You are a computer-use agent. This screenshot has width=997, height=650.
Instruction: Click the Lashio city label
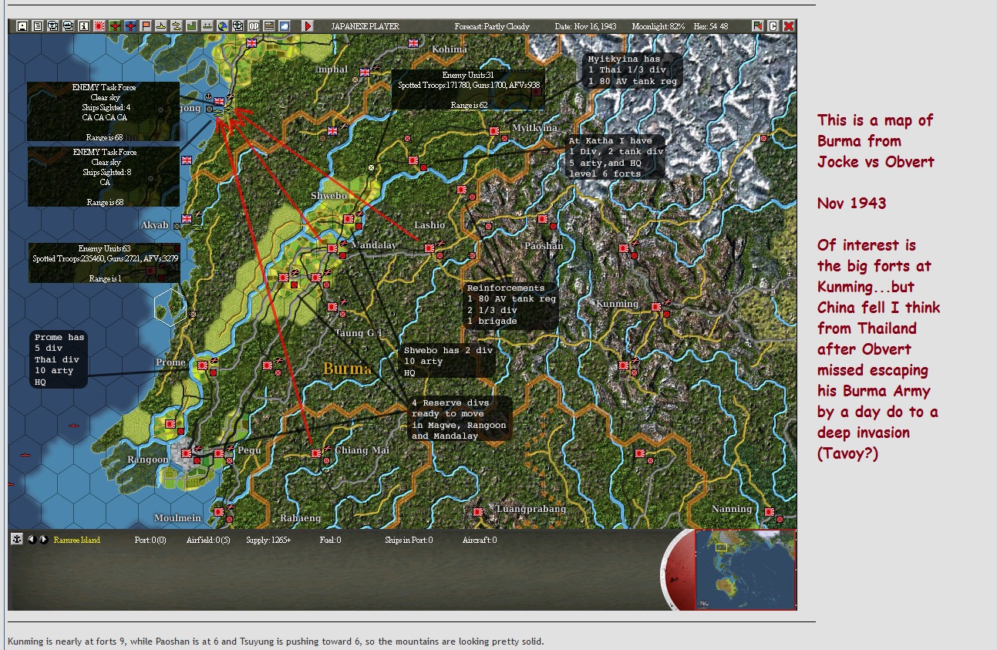(429, 225)
